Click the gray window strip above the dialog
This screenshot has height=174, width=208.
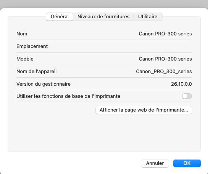pyautogui.click(x=104, y=4)
